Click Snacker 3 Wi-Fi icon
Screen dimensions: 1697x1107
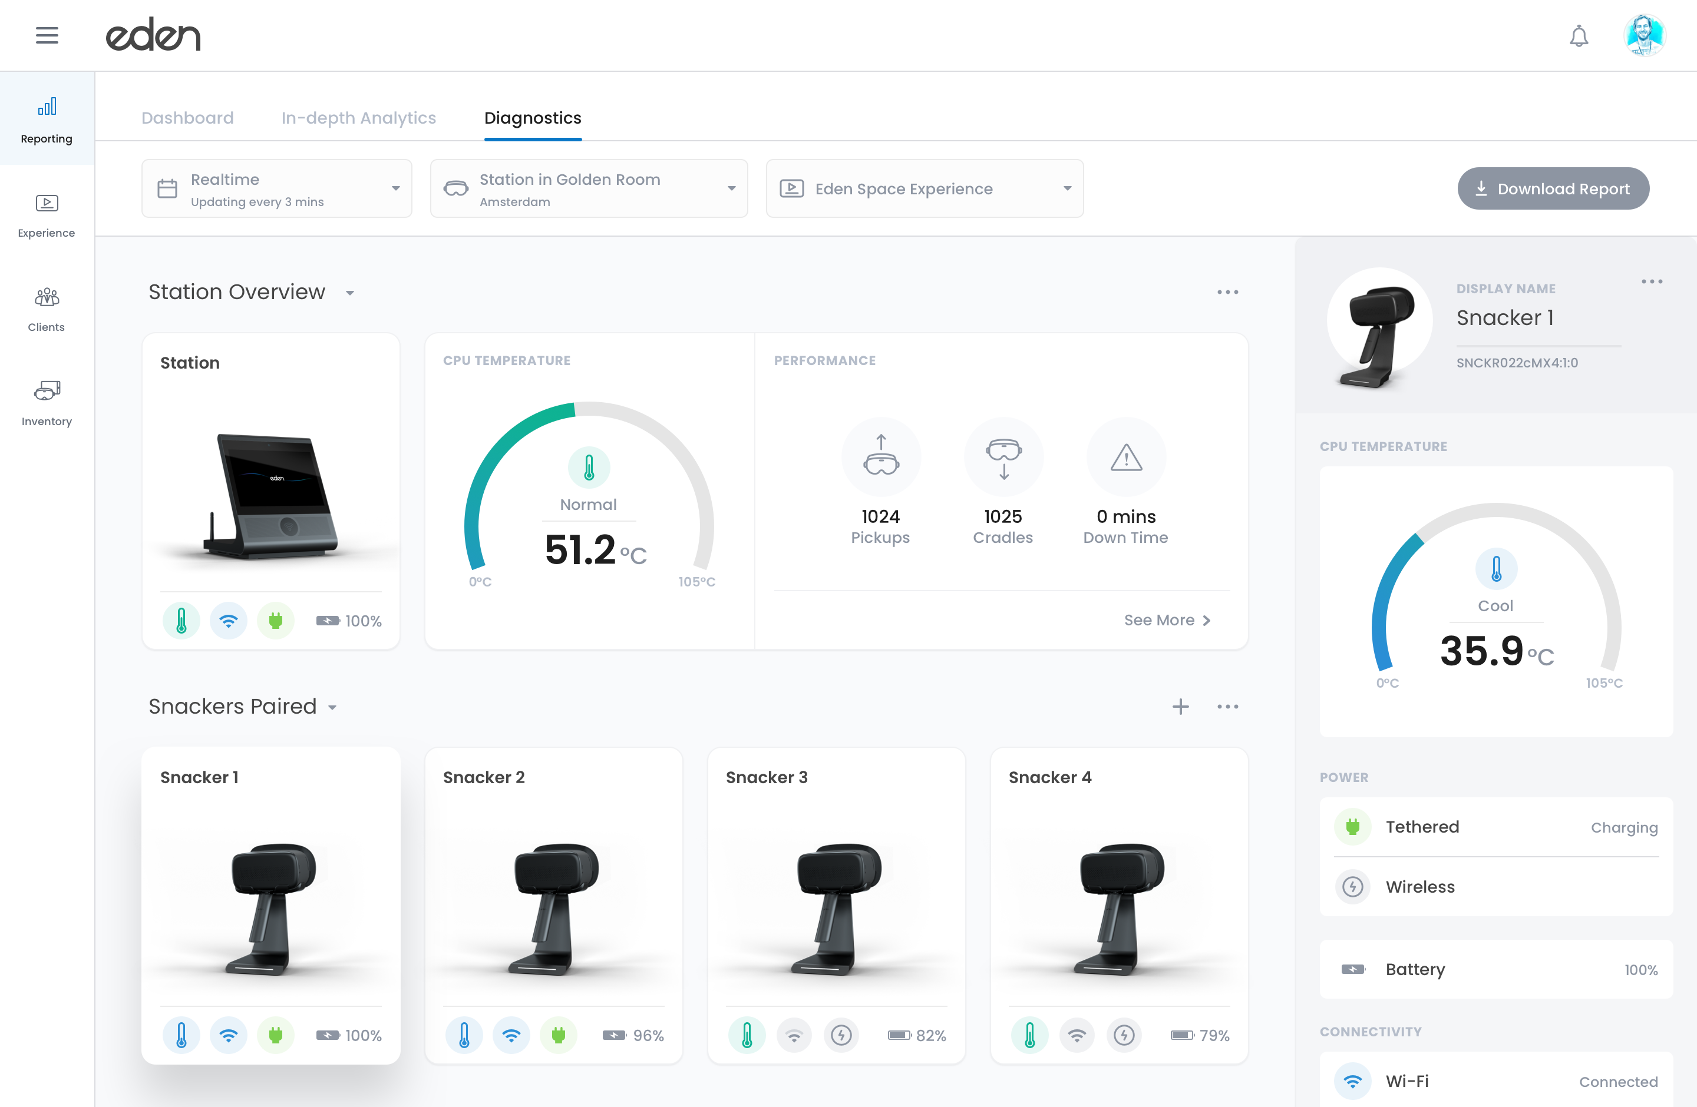point(794,1035)
